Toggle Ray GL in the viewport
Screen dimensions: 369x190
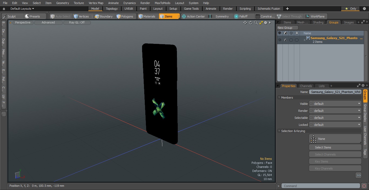coord(77,23)
